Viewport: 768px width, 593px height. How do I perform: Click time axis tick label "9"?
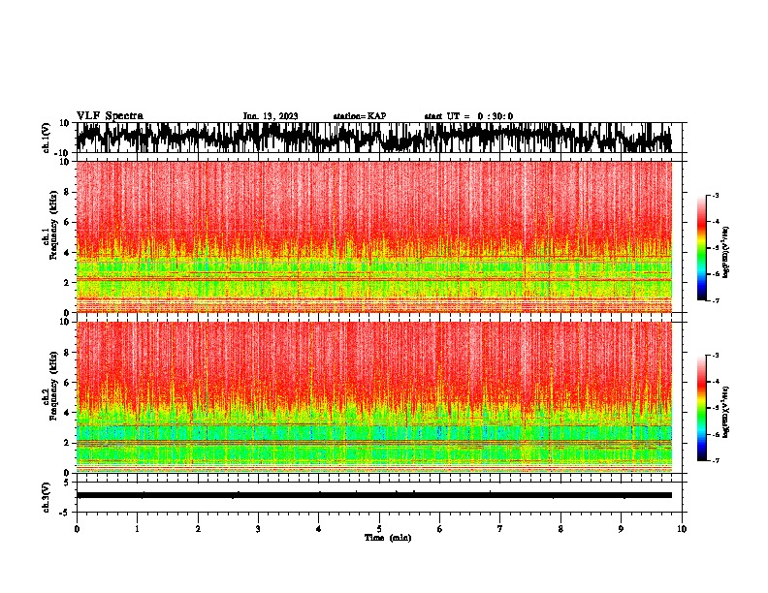click(621, 529)
